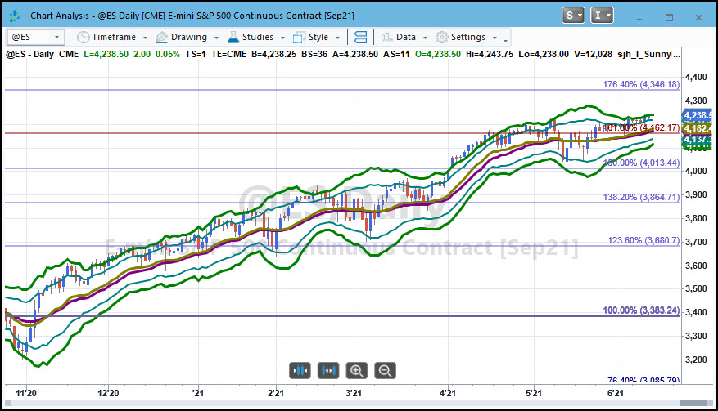718x411 pixels.
Task: Open the Studies menu
Action: click(257, 37)
